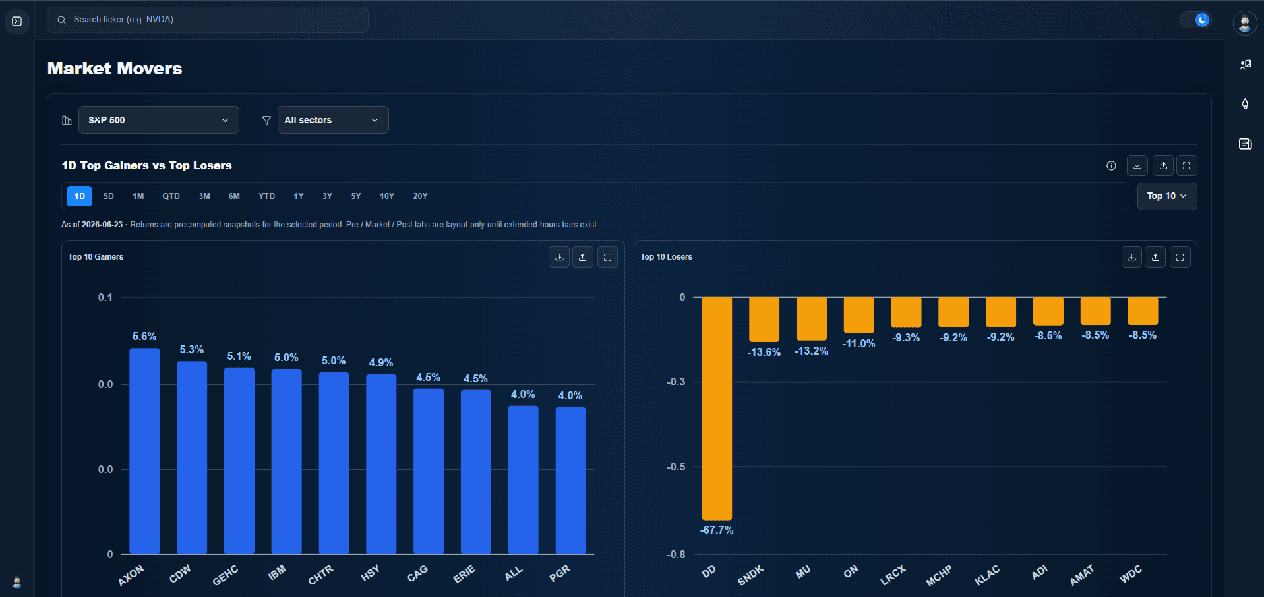Click the DD loser bar

(717, 409)
